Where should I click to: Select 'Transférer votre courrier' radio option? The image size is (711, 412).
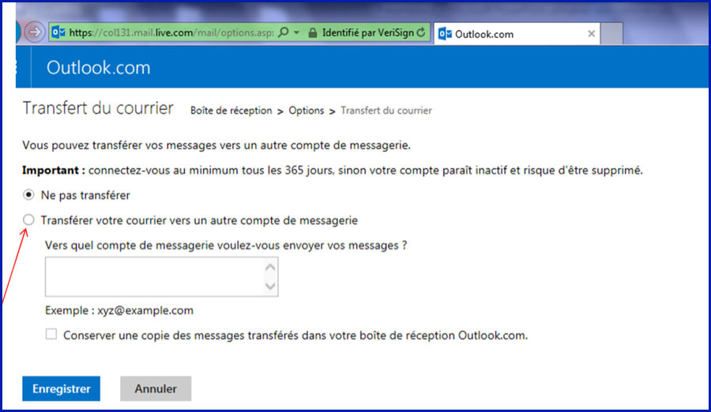click(29, 220)
